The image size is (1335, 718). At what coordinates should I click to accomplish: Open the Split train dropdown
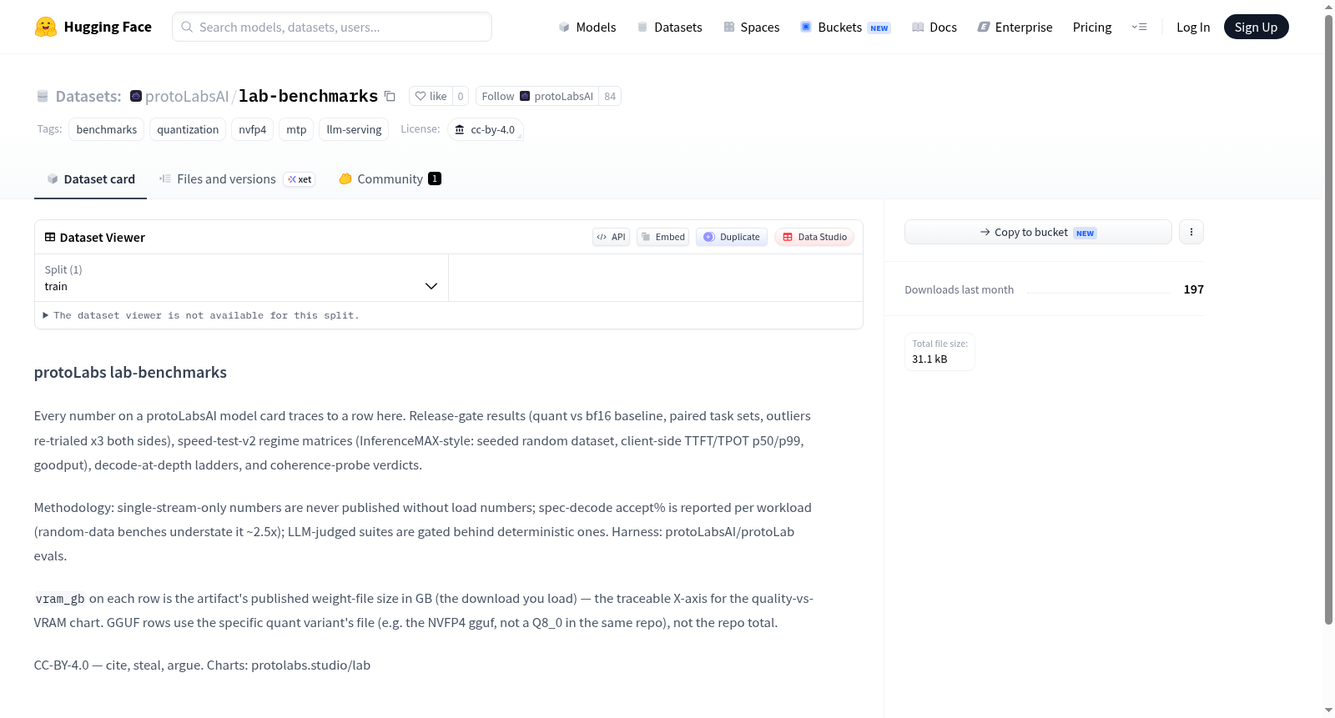pyautogui.click(x=241, y=278)
